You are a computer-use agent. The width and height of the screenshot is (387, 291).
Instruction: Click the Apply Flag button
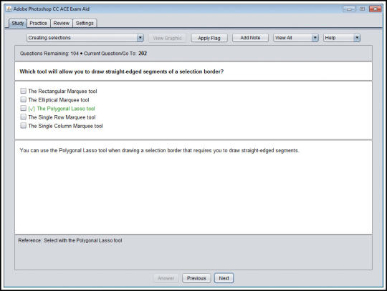[209, 38]
